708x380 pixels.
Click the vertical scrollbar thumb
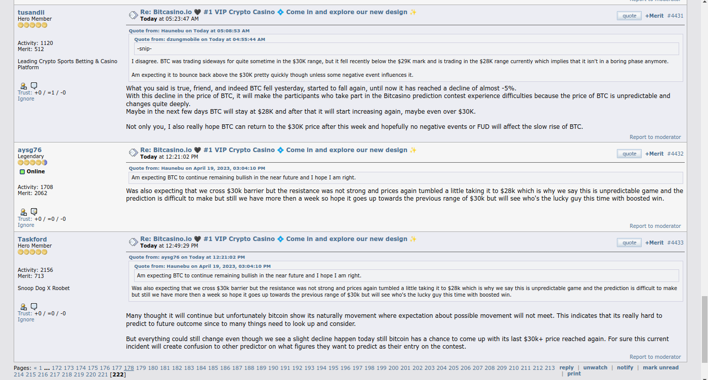(704, 330)
